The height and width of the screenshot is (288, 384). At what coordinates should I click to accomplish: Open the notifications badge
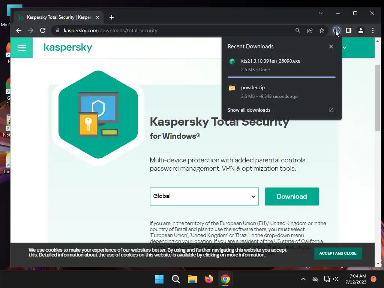point(373,279)
